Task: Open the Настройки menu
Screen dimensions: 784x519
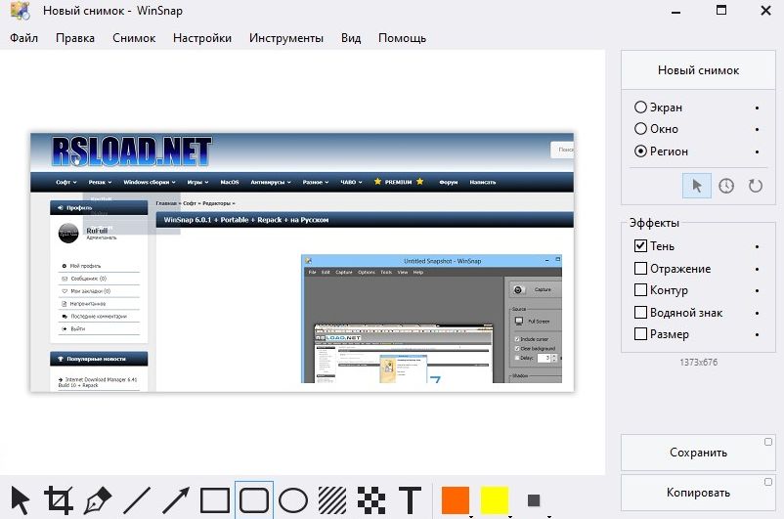Action: coord(202,38)
